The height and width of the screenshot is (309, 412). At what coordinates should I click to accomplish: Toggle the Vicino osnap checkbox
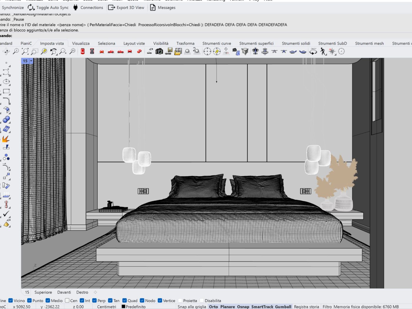[11, 300]
